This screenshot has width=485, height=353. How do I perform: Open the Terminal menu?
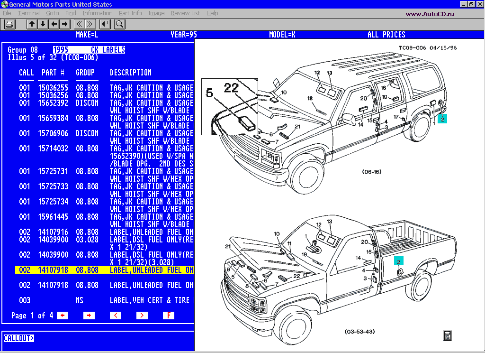(x=29, y=13)
